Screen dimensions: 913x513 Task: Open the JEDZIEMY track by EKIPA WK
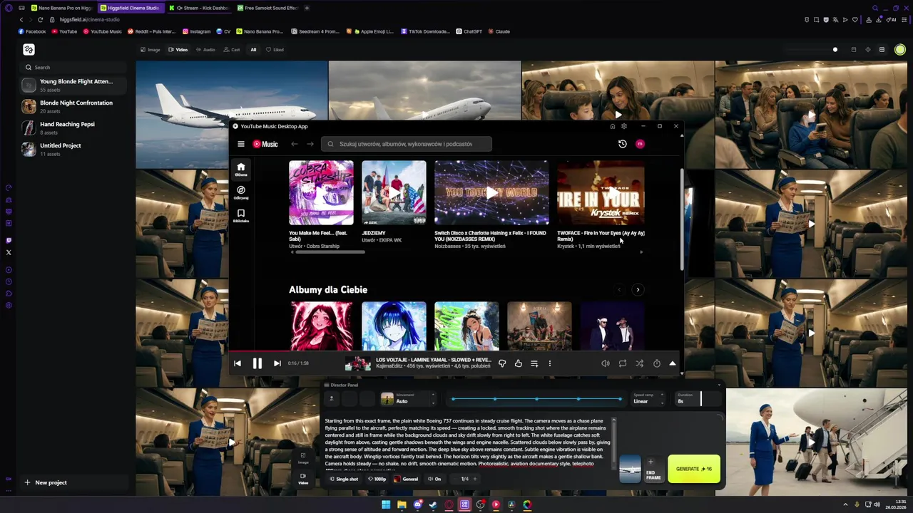point(373,233)
